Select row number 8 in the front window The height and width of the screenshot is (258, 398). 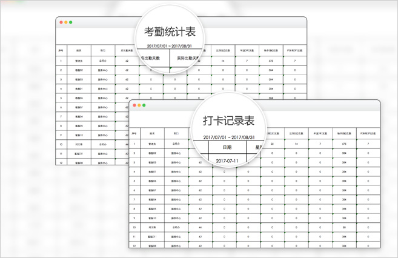click(134, 209)
